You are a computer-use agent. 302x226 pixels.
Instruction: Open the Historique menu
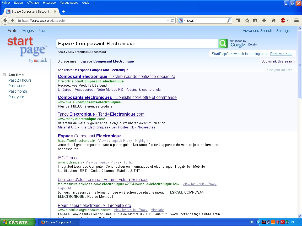(49, 3)
